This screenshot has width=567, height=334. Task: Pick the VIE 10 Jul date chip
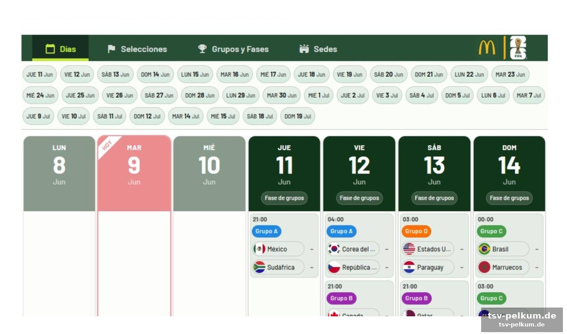click(x=73, y=116)
